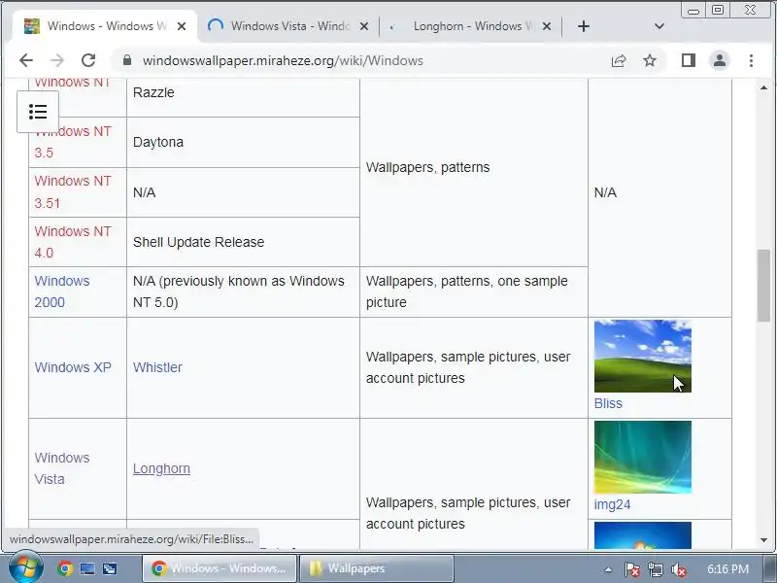Screen dimensions: 777x583
Task: Click the 6:16 PM taskbar clock
Action: (x=727, y=568)
